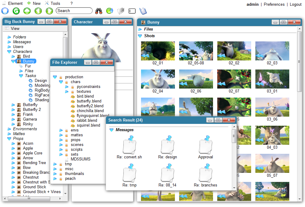The width and height of the screenshot is (305, 207).
Task: Collapse the Shots section in the Bunny window
Action: pos(140,36)
